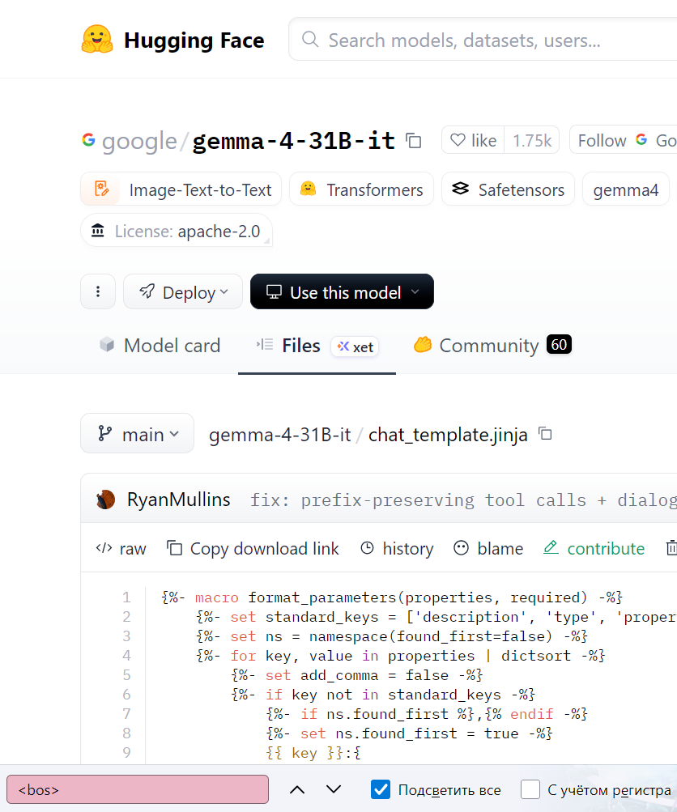Click the license building icon
The height and width of the screenshot is (812, 677).
[x=98, y=230]
